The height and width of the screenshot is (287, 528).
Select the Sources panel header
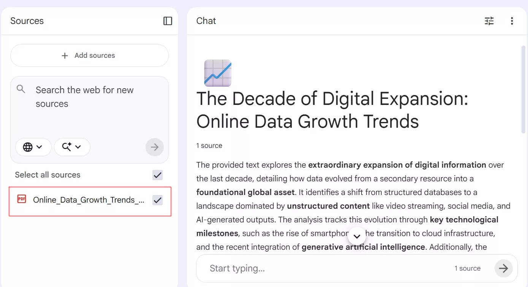coord(27,21)
